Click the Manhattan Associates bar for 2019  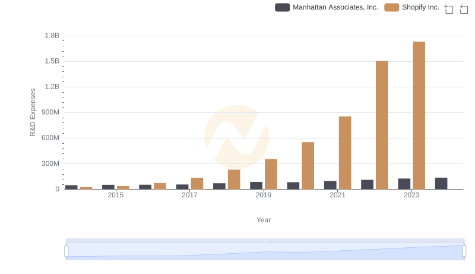(256, 186)
